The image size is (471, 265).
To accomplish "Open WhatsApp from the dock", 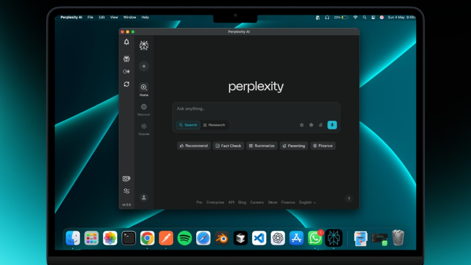I will (x=315, y=238).
